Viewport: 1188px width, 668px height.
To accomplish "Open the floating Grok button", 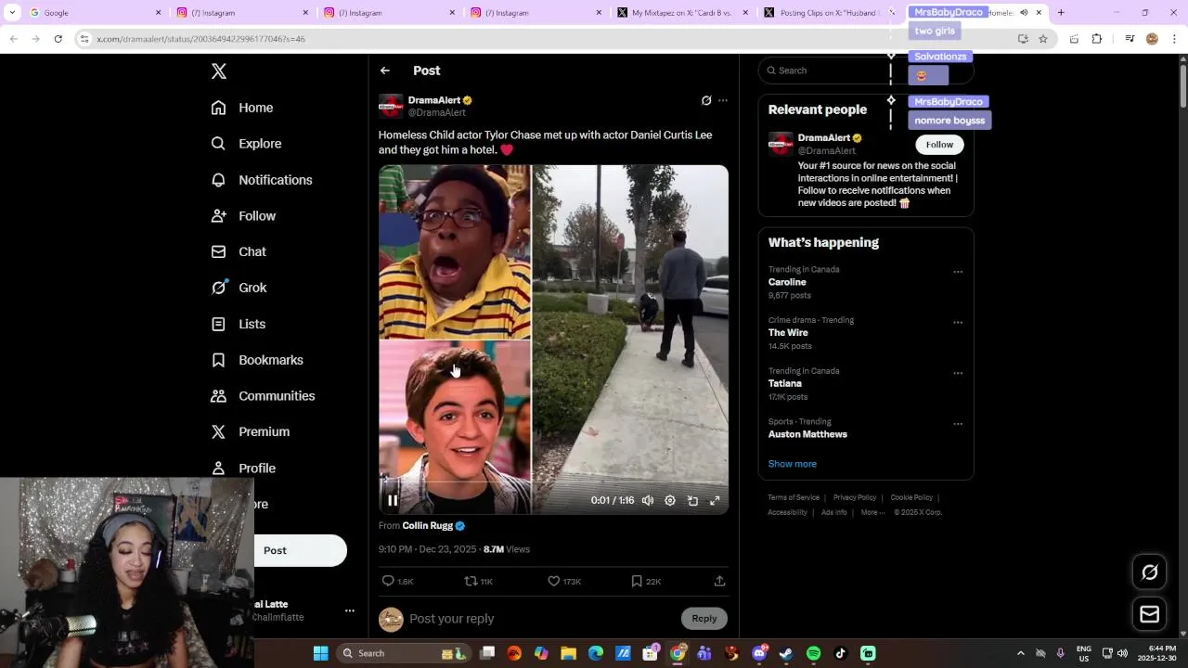I will 1150,572.
